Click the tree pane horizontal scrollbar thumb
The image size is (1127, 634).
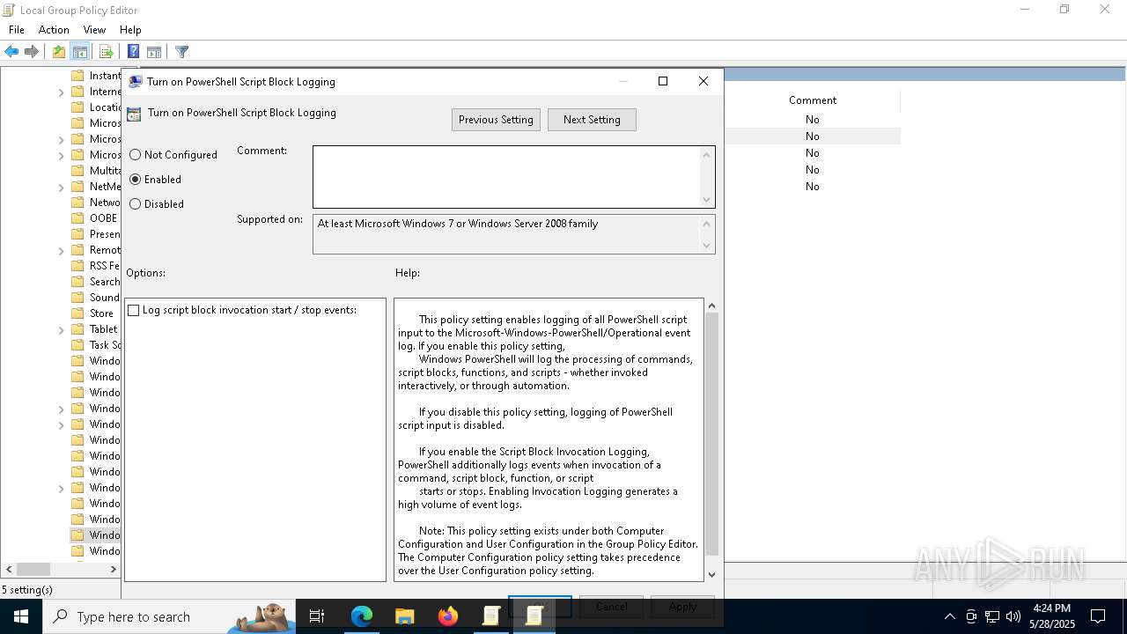[x=33, y=570]
